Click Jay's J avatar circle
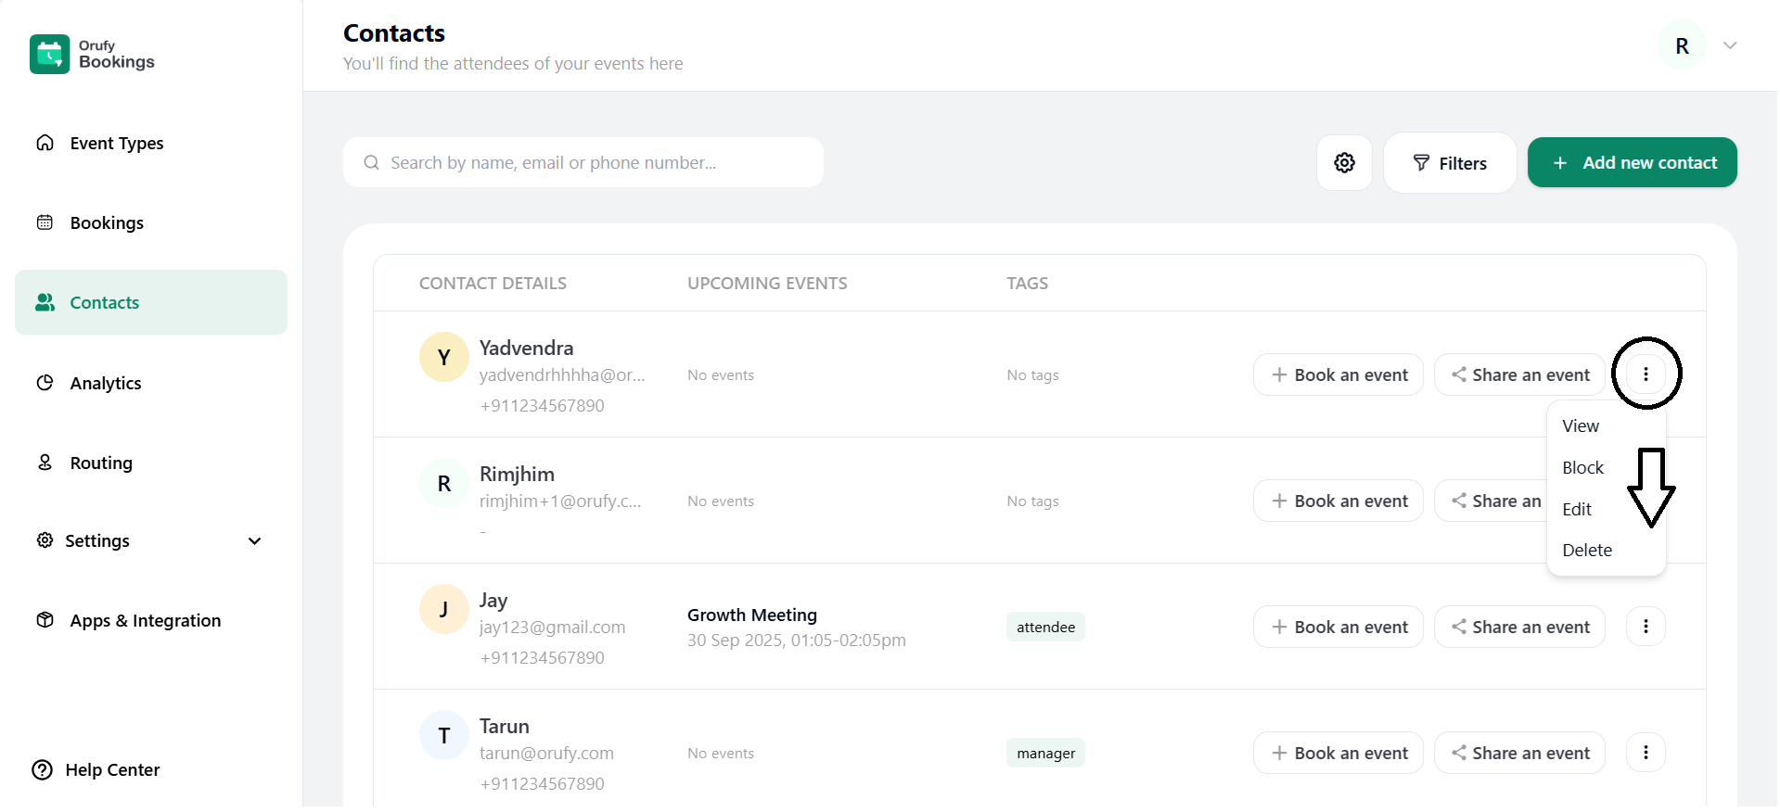Viewport: 1780px width, 812px height. [x=444, y=610]
